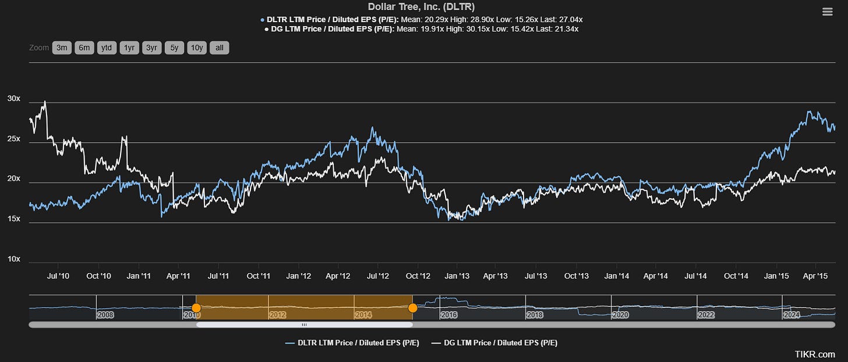
Task: Set zoom range to 5y
Action: pos(174,48)
